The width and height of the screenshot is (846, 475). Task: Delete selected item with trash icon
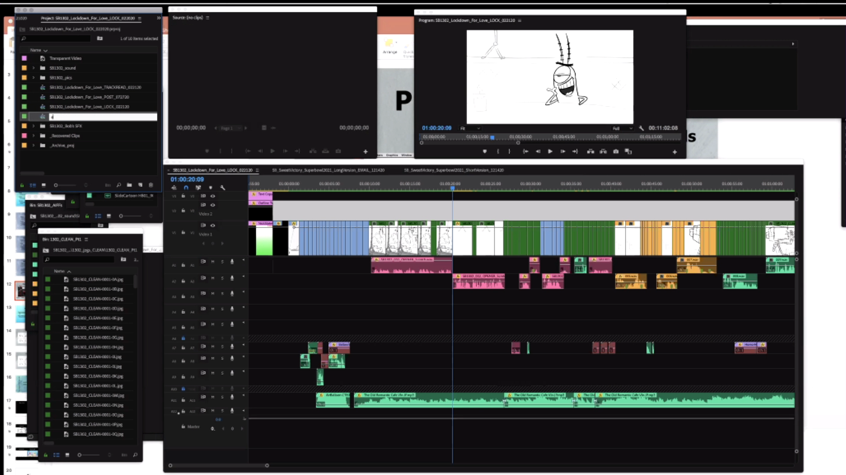(151, 185)
